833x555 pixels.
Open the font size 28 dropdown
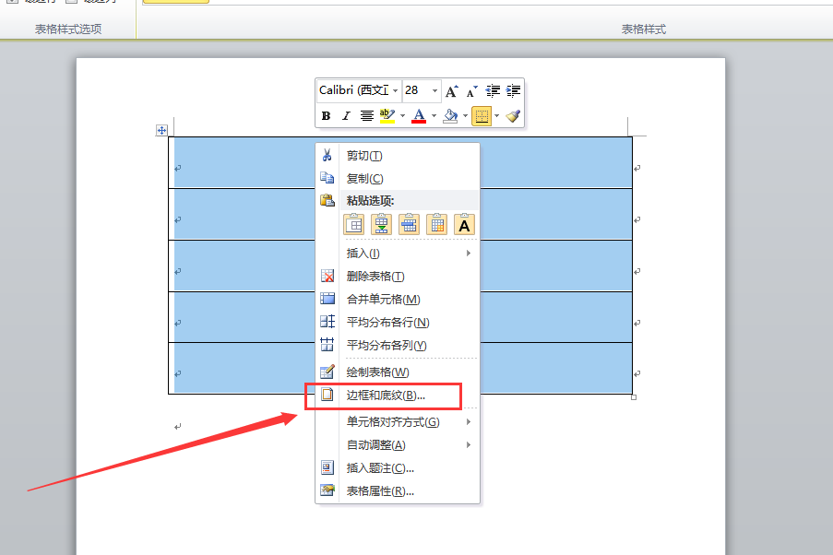(434, 91)
